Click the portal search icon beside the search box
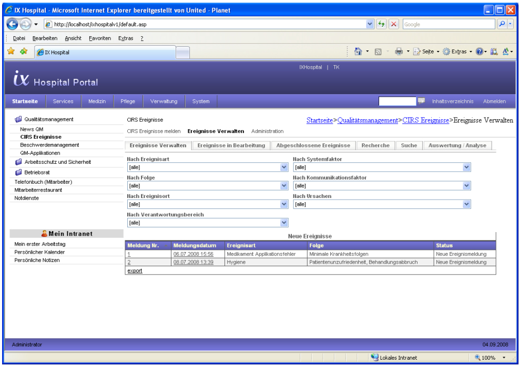This screenshot has height=366, width=519. tap(421, 101)
